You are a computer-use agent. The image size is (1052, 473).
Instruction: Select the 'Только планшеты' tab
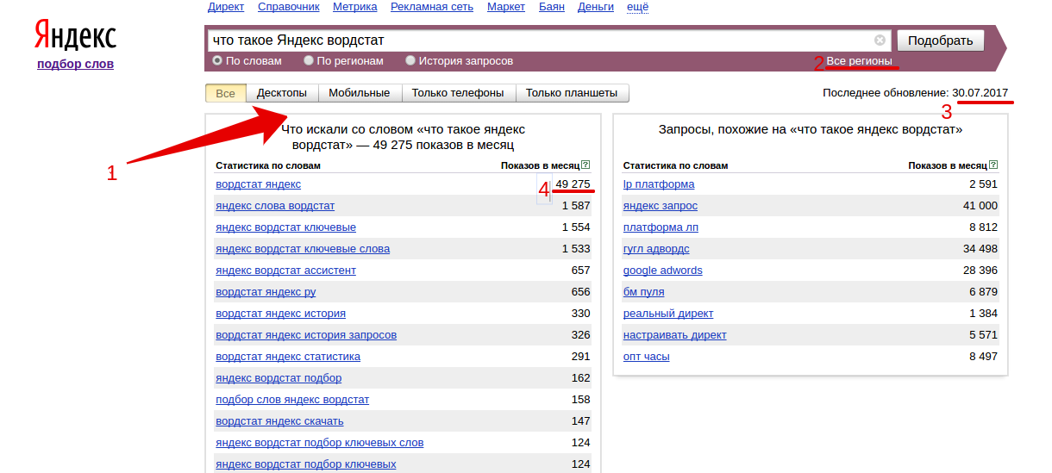point(572,93)
